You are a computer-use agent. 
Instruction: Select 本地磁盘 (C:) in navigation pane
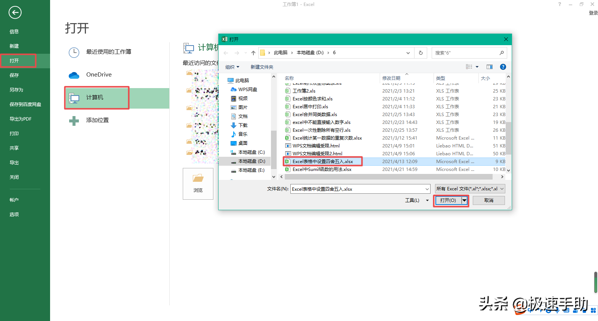point(251,152)
